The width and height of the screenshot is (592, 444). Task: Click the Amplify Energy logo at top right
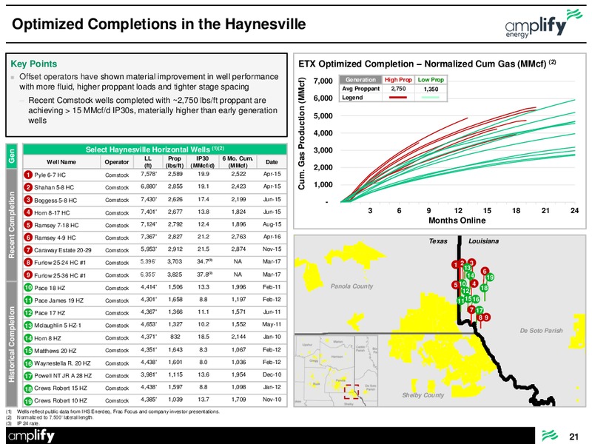[543, 24]
